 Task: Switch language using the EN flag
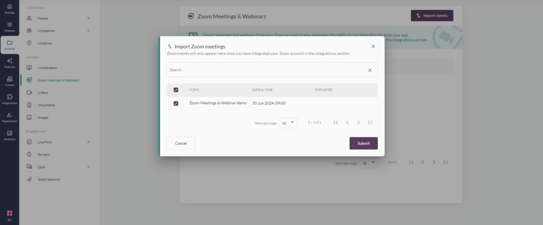(10, 214)
